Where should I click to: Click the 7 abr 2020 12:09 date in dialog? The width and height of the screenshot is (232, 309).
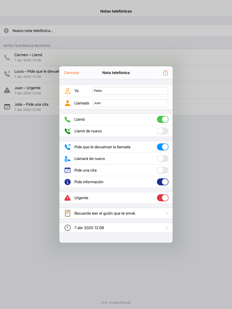click(x=89, y=228)
